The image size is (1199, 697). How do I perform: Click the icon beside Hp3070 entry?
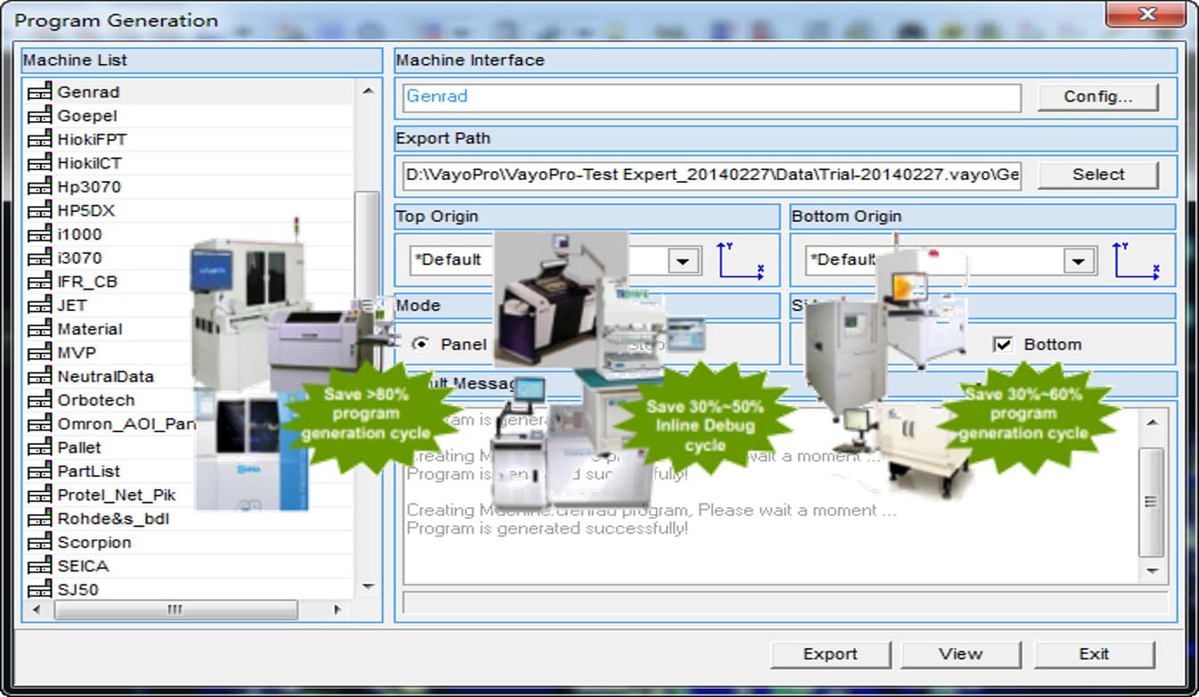coord(39,187)
